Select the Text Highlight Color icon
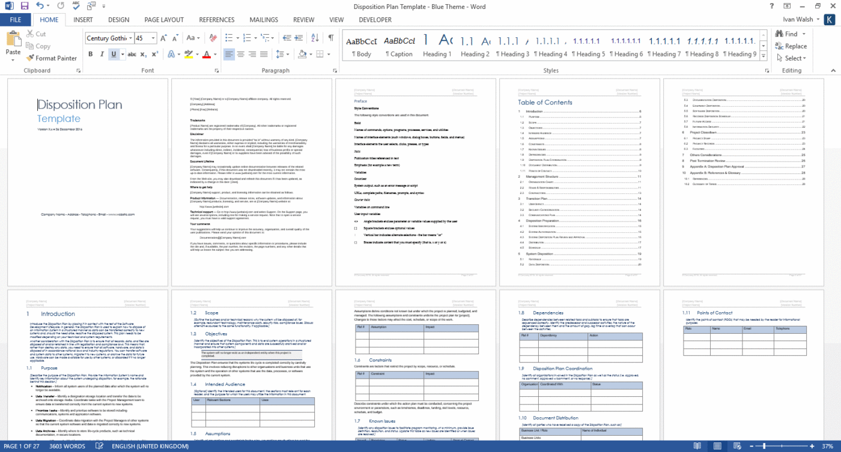The height and width of the screenshot is (452, 841). click(188, 55)
